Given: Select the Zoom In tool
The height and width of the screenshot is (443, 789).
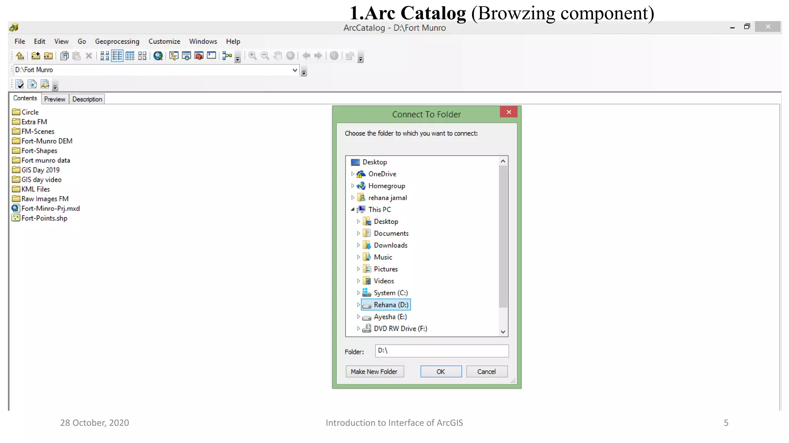Looking at the screenshot, I should 252,56.
